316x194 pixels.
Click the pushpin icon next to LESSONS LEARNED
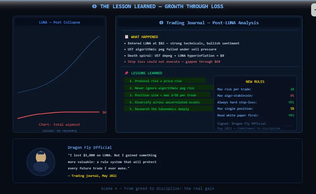(126, 73)
